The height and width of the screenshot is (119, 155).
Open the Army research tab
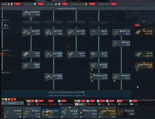click(11, 4)
